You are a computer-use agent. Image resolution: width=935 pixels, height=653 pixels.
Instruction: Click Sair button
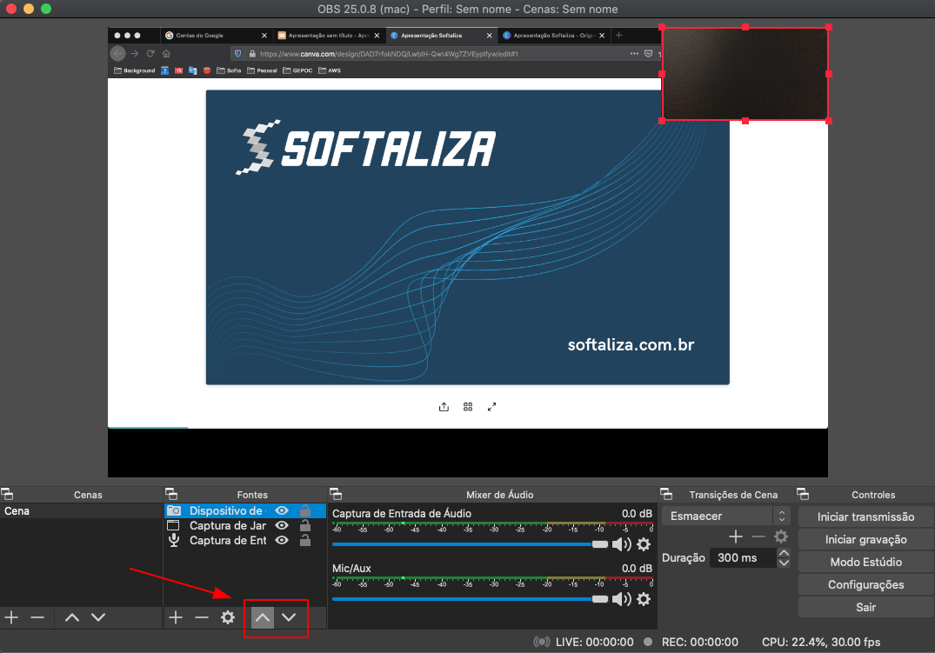click(x=865, y=608)
